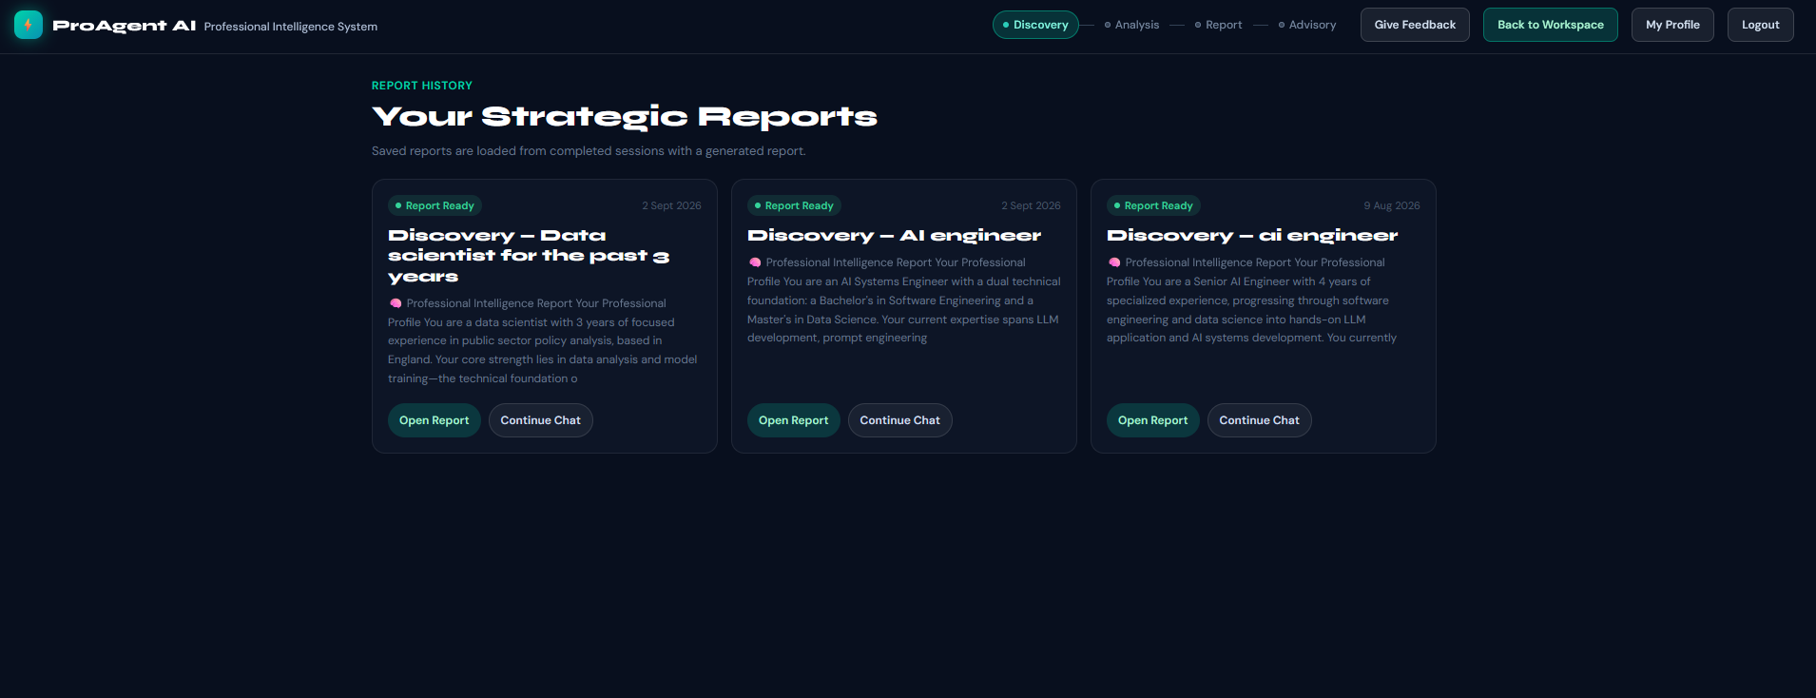The image size is (1816, 698).
Task: Click the capitalized "Discovery – AI engineer" title
Action: pos(895,236)
